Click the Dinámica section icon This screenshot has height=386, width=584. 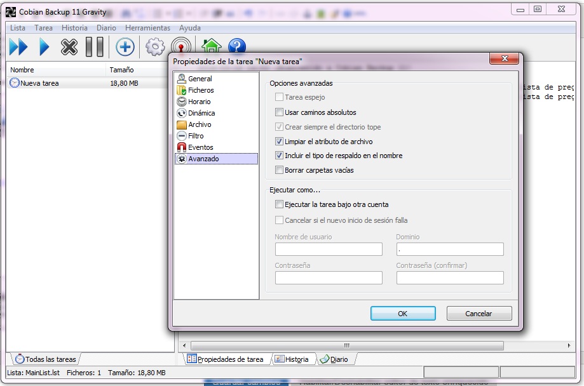(x=181, y=113)
